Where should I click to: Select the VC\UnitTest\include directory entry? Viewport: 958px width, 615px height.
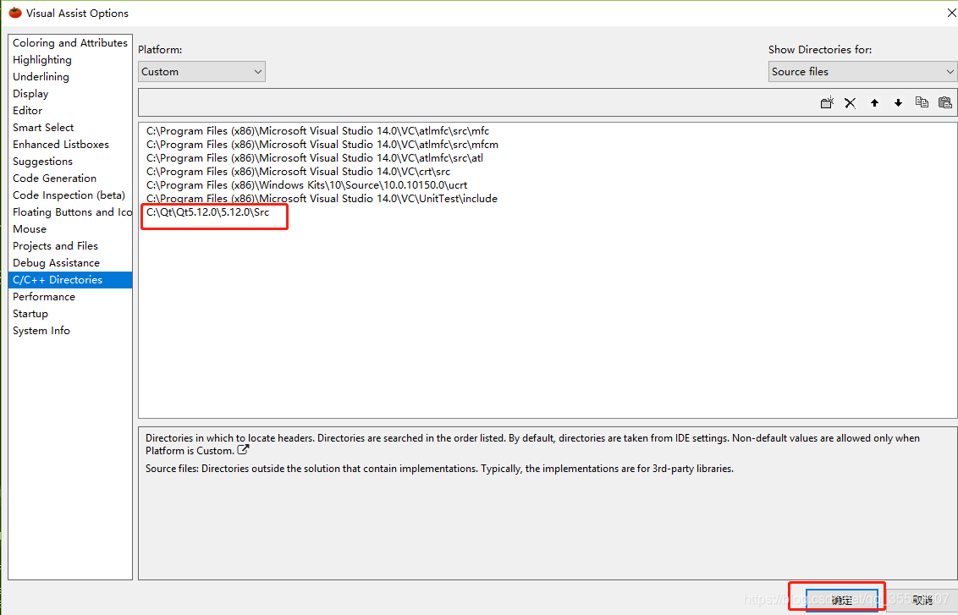coord(322,199)
